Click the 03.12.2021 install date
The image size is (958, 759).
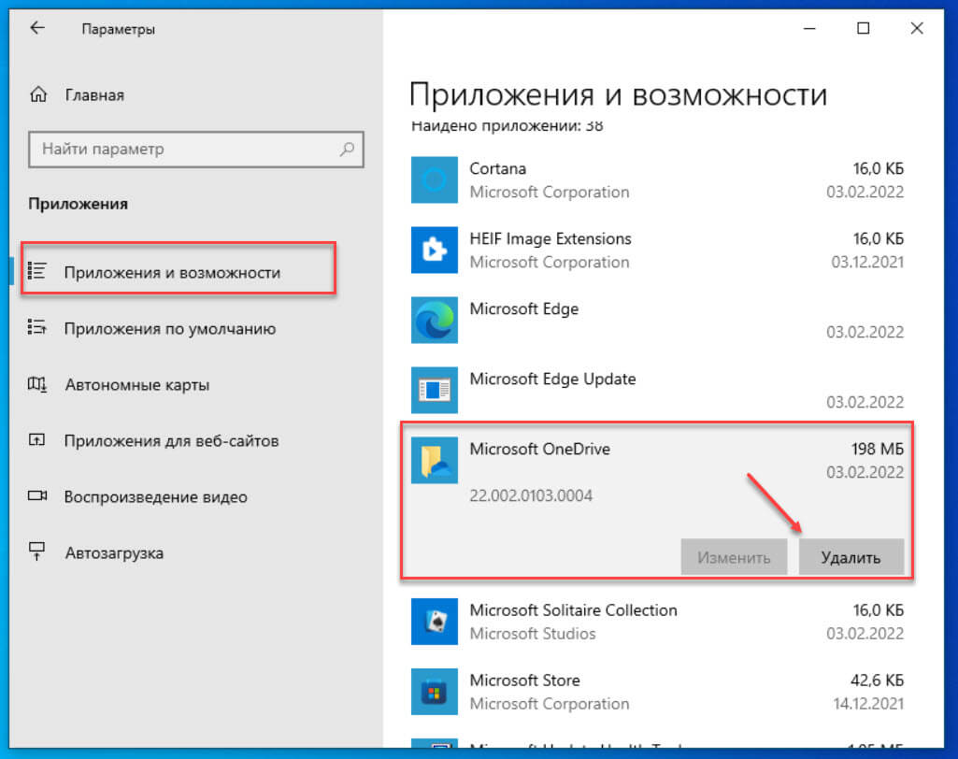tap(867, 262)
